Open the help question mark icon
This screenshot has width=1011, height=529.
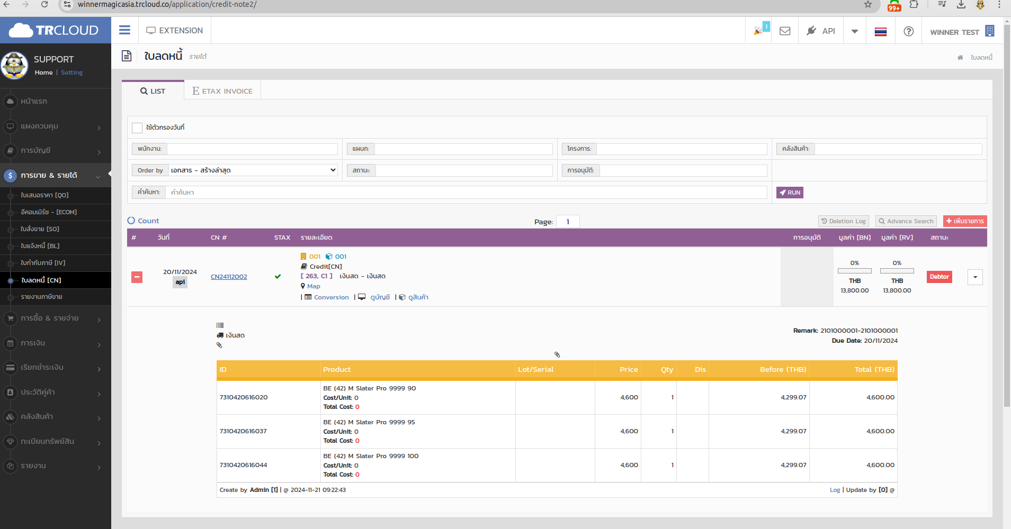point(909,31)
